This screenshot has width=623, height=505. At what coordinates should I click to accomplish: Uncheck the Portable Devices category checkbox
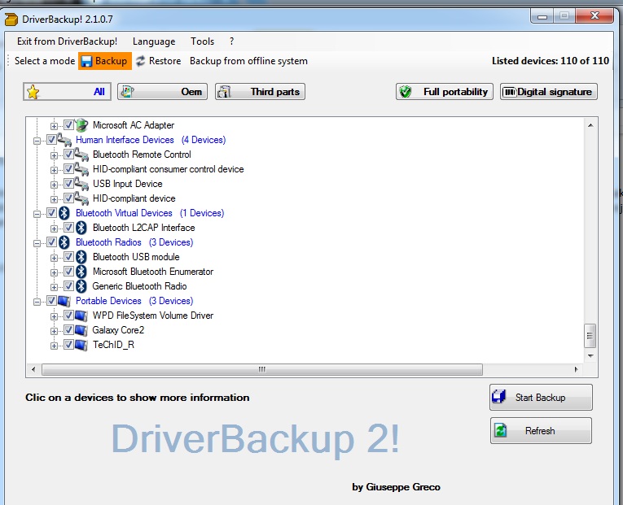51,301
